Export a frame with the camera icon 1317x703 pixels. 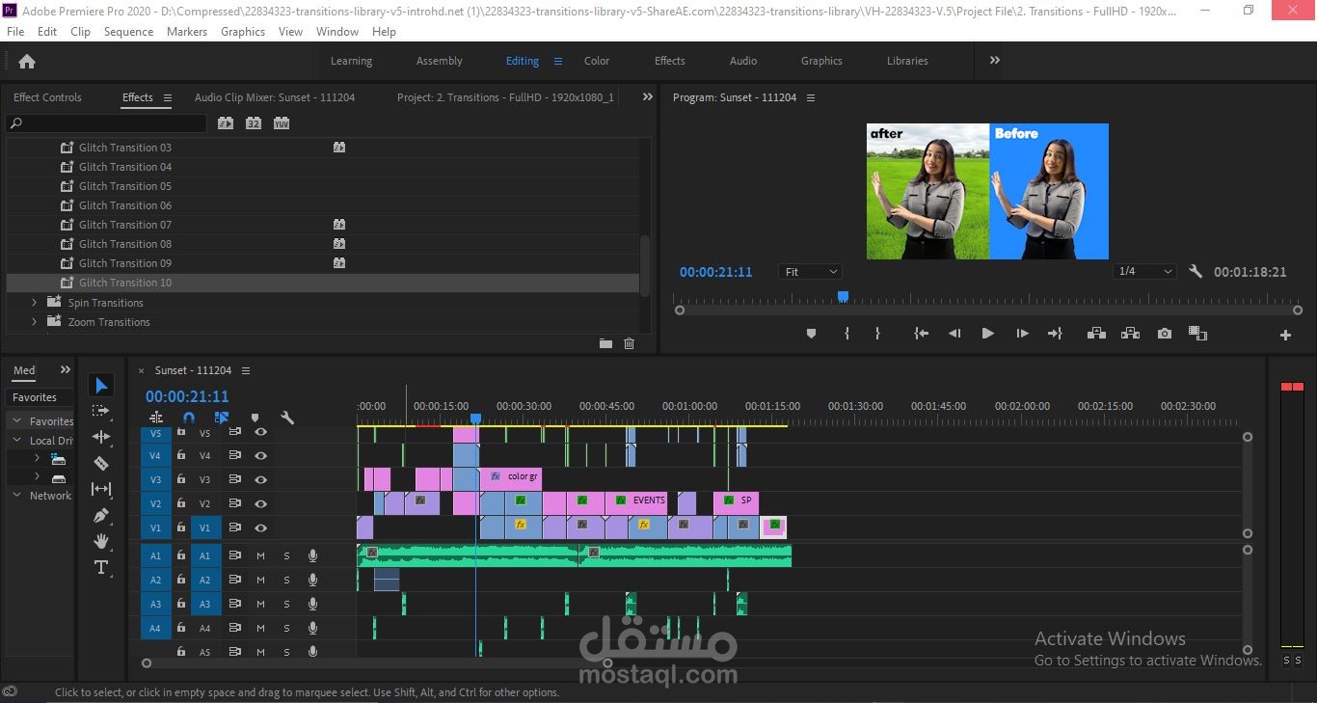pyautogui.click(x=1165, y=334)
